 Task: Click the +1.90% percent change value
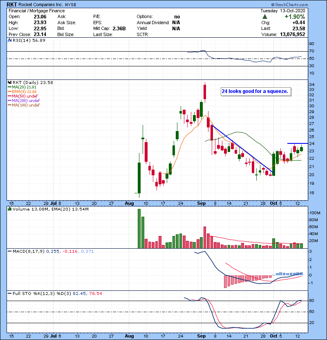295,17
